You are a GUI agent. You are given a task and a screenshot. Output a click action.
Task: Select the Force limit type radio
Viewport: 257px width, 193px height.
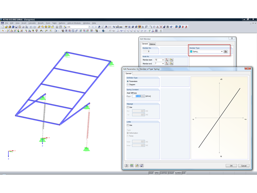[x=128, y=136]
